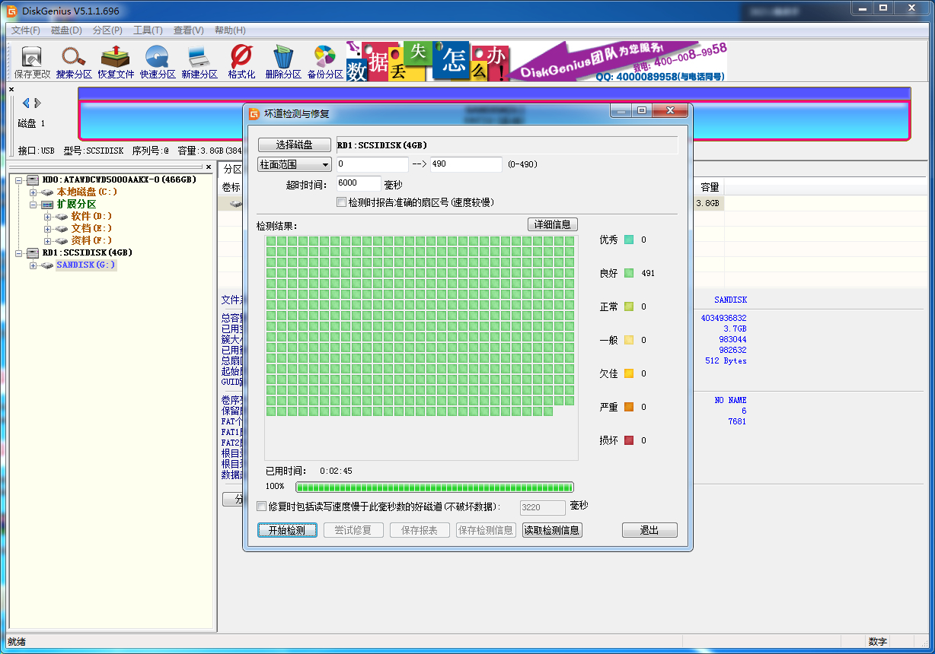935x654 pixels.
Task: Open the 查看(V) menu
Action: tap(188, 30)
